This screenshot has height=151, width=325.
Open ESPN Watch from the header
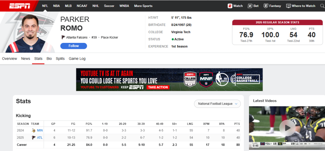coord(235,6)
